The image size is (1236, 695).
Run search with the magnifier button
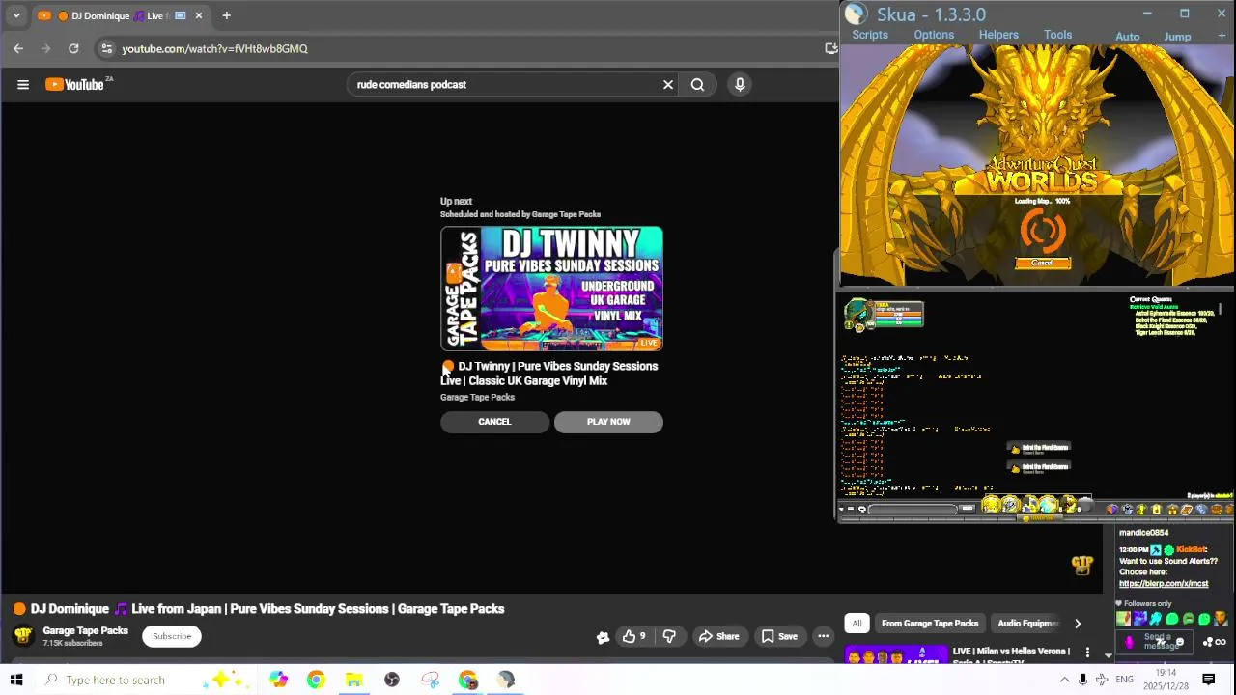coord(697,85)
